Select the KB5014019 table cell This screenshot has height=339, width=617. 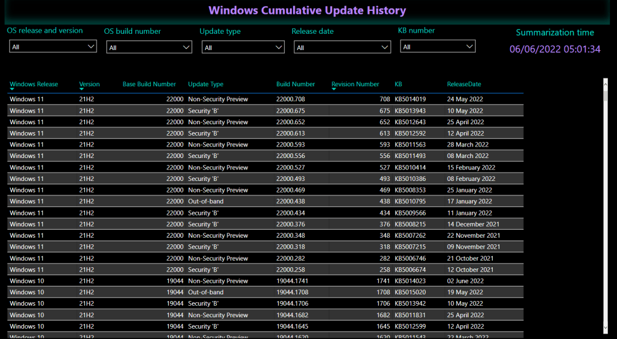(410, 99)
